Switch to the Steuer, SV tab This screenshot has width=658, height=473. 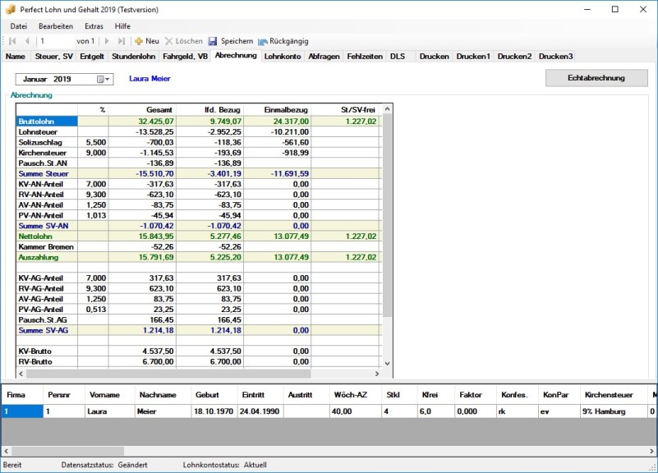coord(53,56)
